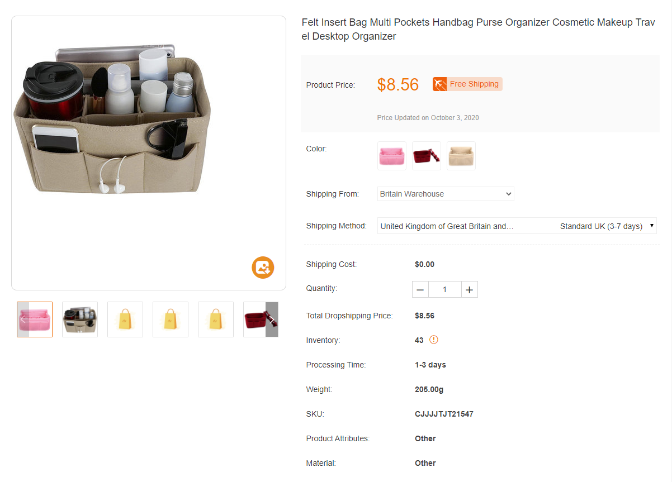Open the Shipping From dropdown
This screenshot has width=672, height=482.
(446, 194)
